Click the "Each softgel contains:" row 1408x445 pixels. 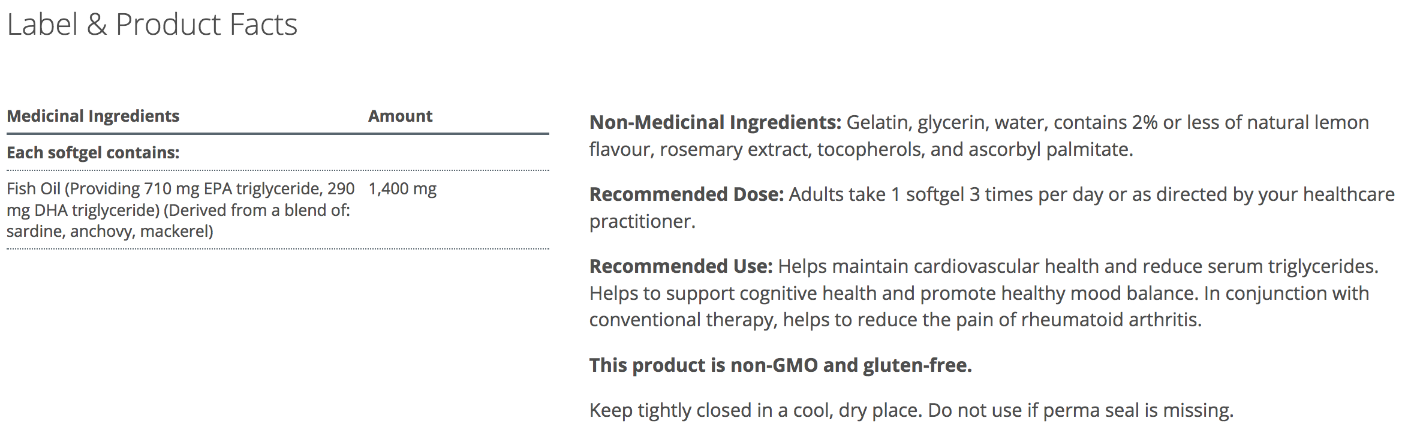(x=93, y=153)
